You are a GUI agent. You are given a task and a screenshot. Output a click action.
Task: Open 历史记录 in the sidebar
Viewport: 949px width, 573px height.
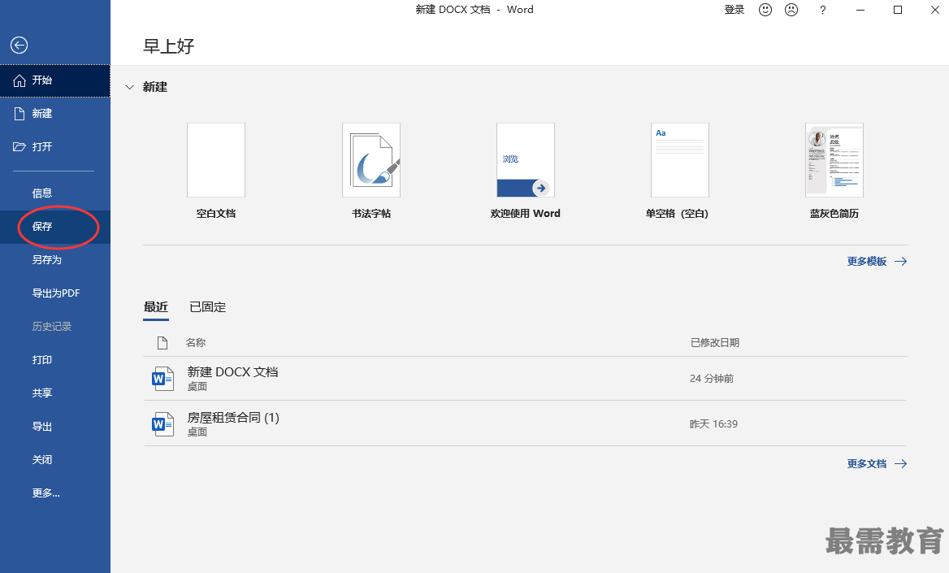tap(55, 327)
